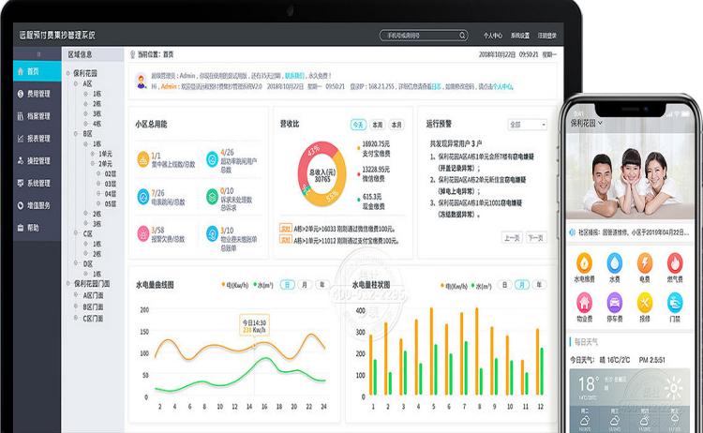Click the sidebar collapse handle above 首页
Screen dimensions: 703x433
[x=38, y=54]
